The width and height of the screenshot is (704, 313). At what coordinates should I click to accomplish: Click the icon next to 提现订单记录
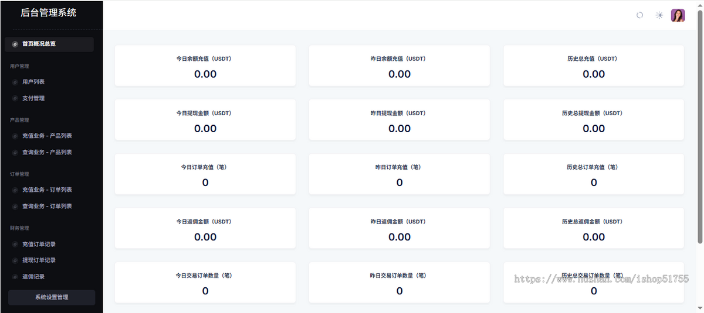click(15, 260)
